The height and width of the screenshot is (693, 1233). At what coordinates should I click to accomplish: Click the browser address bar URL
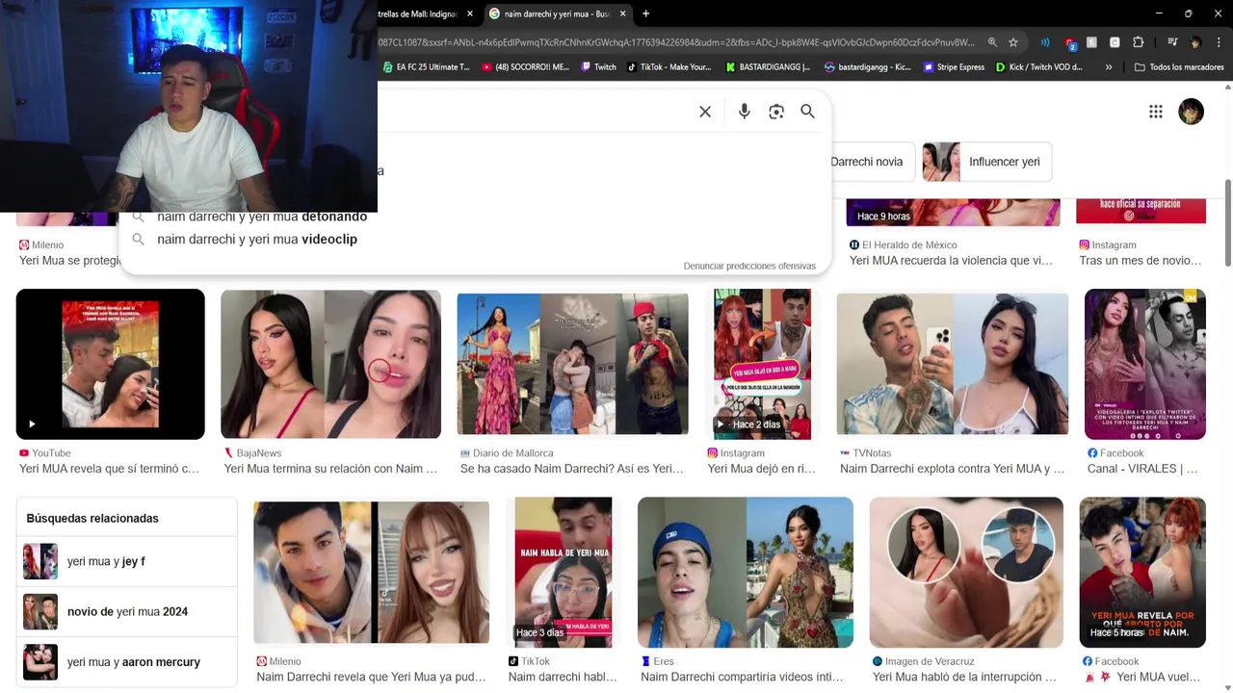tap(677, 42)
